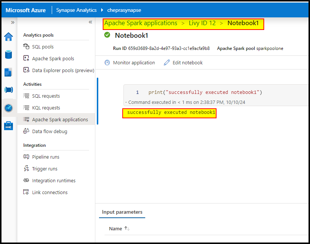Click the Edit notebook pencil icon
Viewport: 310px width, 244px height.
[167, 62]
